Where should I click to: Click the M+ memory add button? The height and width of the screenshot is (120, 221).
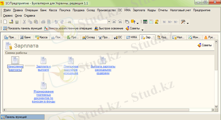coord(170,22)
